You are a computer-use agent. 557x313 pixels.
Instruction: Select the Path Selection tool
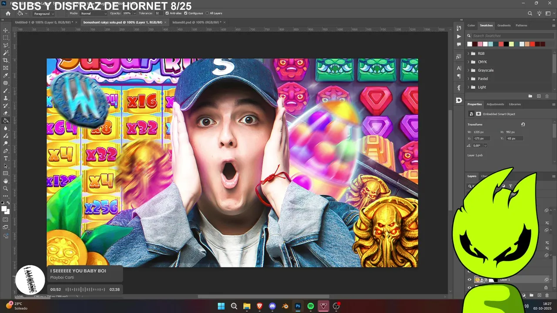6,166
